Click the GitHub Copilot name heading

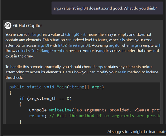click(x=28, y=26)
